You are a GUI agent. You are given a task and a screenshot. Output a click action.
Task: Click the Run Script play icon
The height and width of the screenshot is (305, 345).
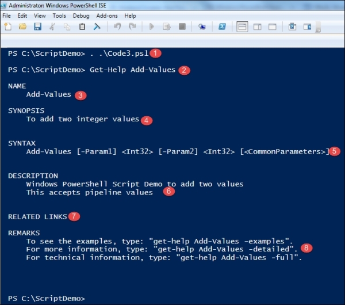coord(152,26)
